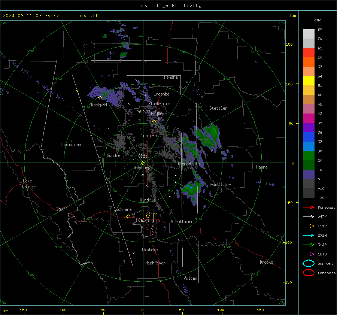Click the Ponoka city label
The height and width of the screenshot is (315, 337).
[x=171, y=77]
